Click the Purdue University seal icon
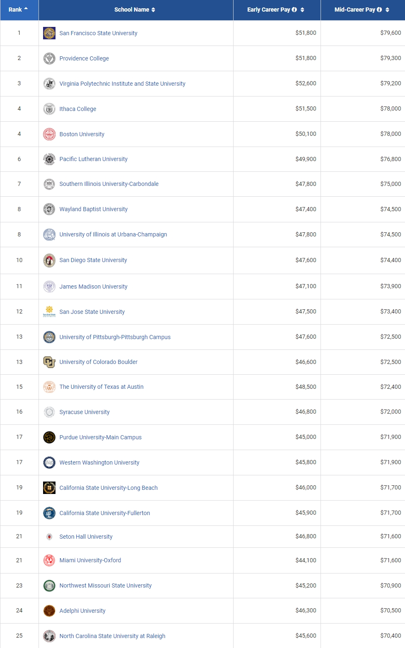The image size is (405, 648). tap(49, 437)
